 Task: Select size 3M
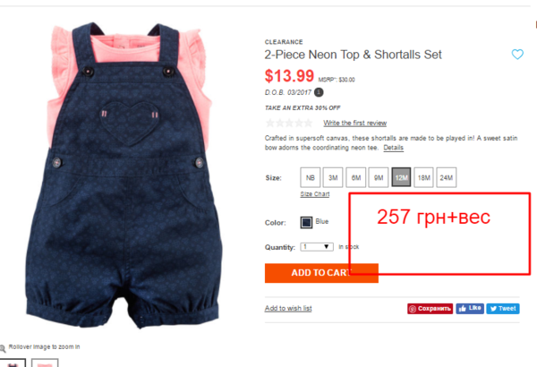click(333, 177)
